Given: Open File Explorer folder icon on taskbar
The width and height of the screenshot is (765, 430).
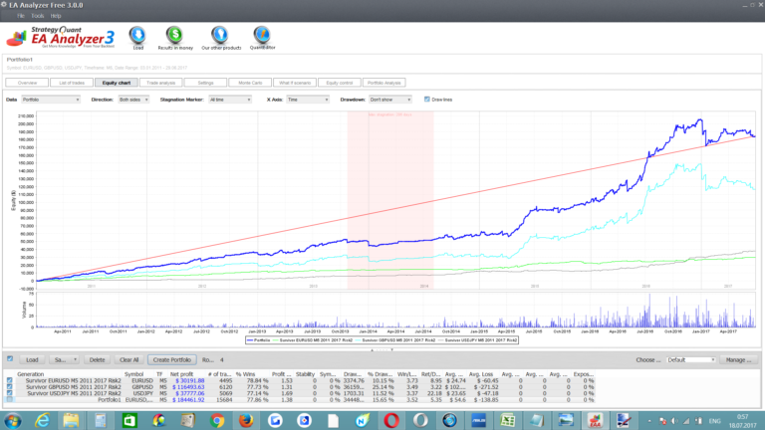Looking at the screenshot, I should tap(71, 420).
